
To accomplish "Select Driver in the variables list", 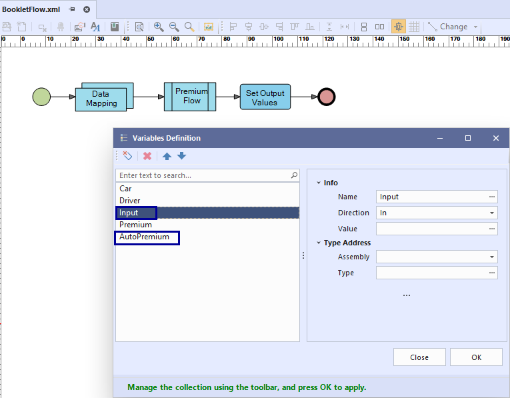I will (207, 201).
